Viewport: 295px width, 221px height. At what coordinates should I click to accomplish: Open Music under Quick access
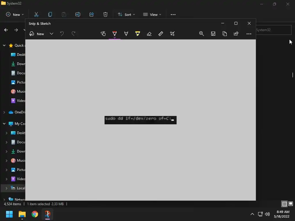tap(18, 92)
